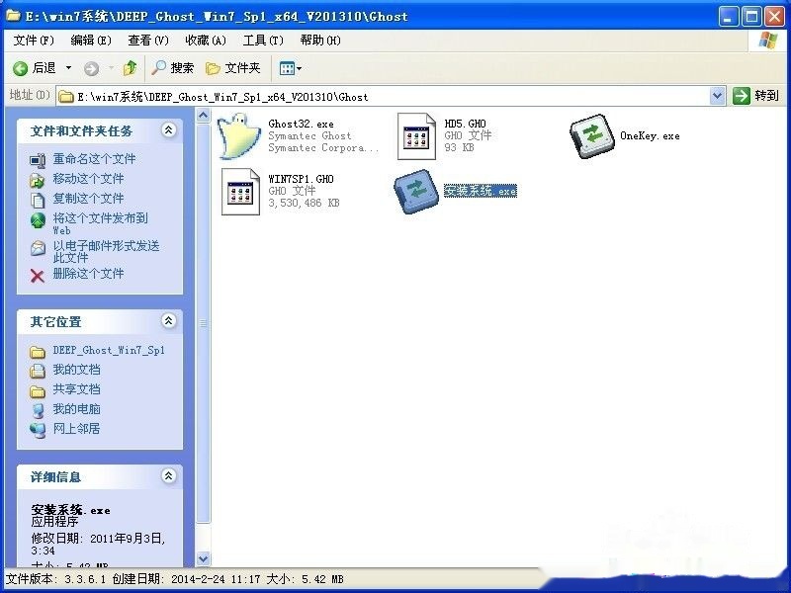Viewport: 791px width, 593px height.
Task: Open the Back history dropdown arrow
Action: click(x=68, y=68)
